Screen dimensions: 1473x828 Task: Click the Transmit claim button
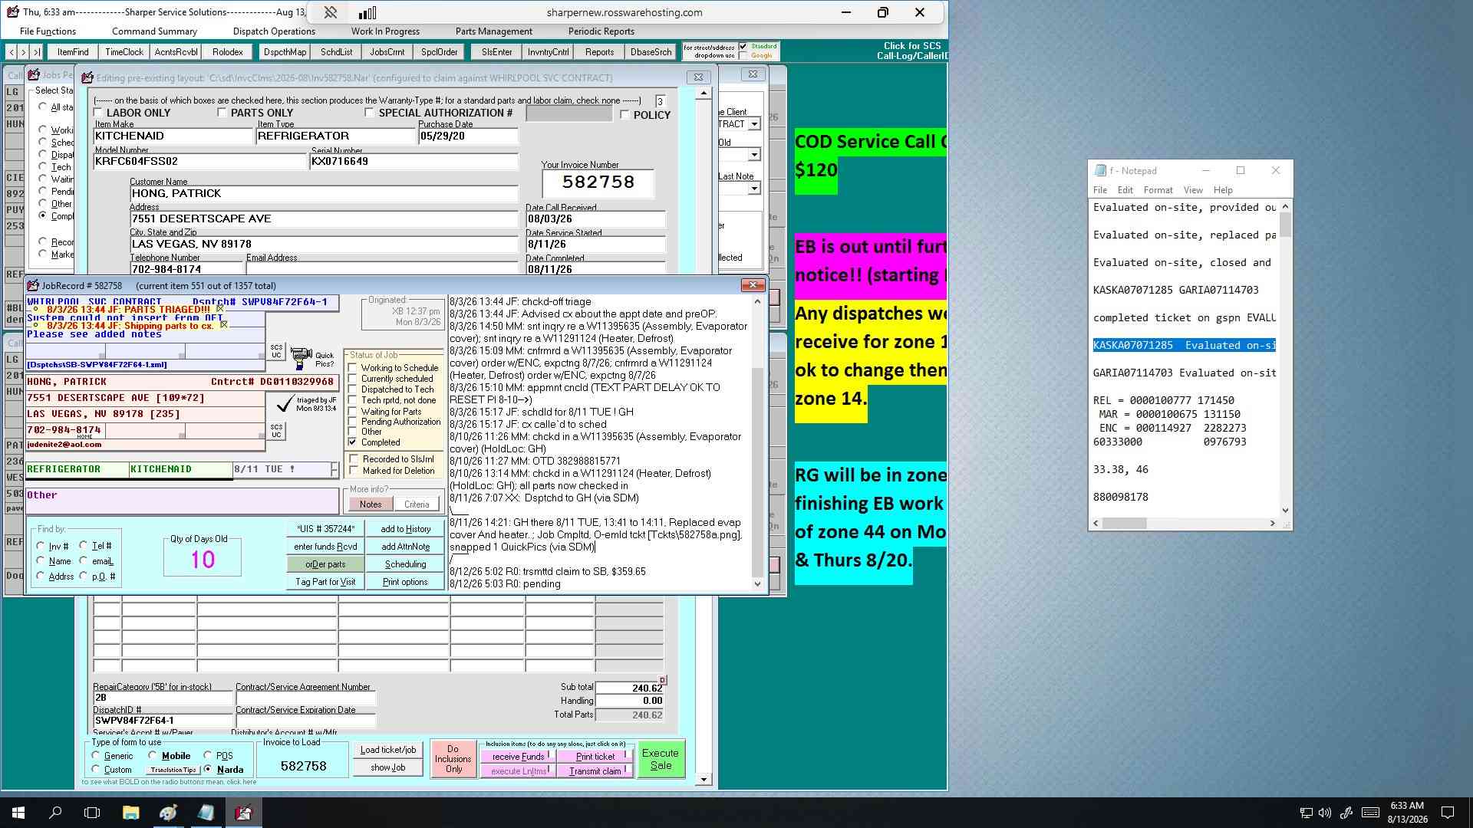[x=595, y=771]
